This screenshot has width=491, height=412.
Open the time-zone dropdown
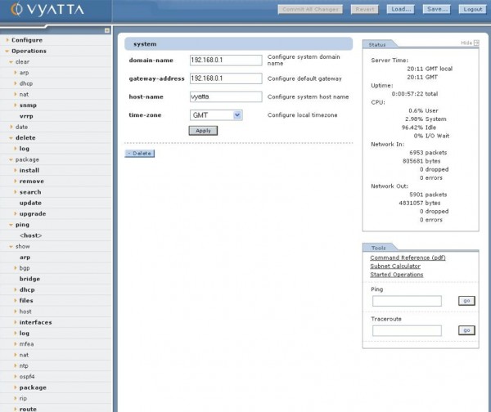tap(237, 115)
